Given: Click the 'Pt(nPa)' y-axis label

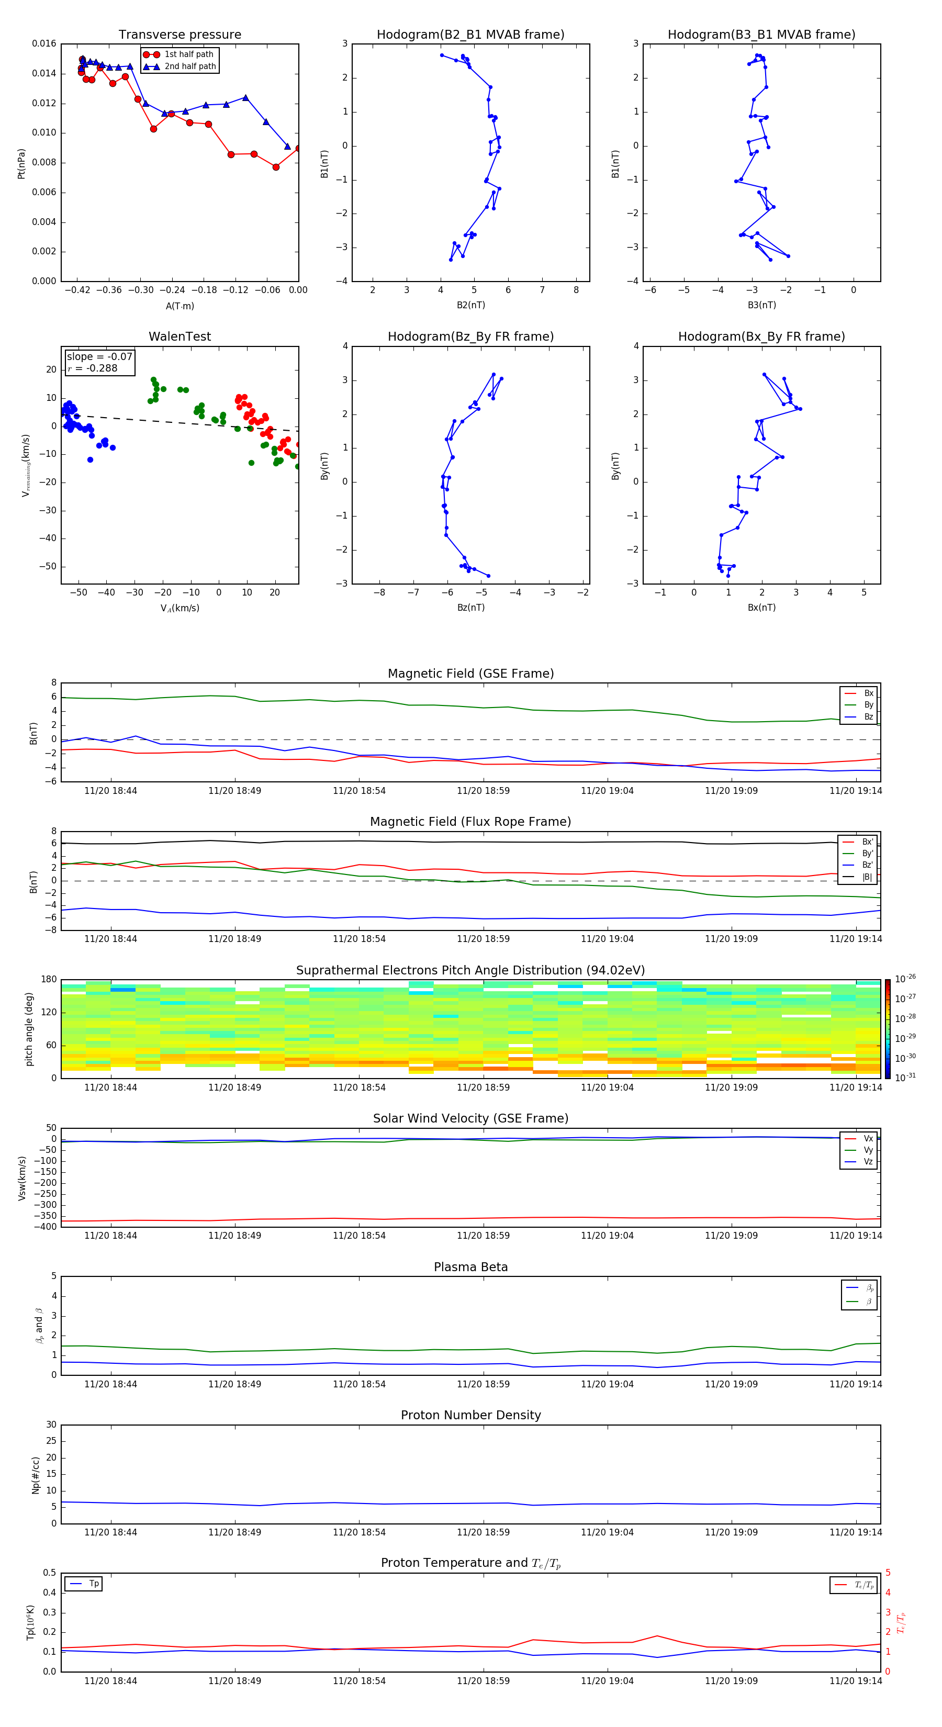Looking at the screenshot, I should coord(21,164).
